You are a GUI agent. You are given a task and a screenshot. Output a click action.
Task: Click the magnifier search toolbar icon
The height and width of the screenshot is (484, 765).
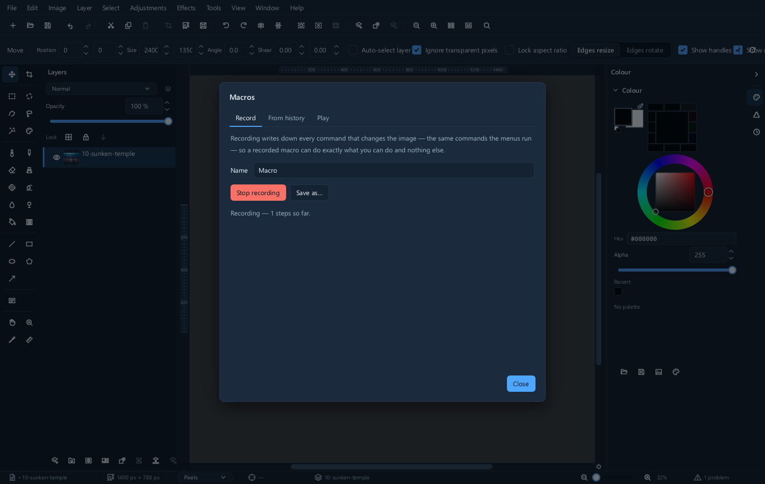click(487, 25)
